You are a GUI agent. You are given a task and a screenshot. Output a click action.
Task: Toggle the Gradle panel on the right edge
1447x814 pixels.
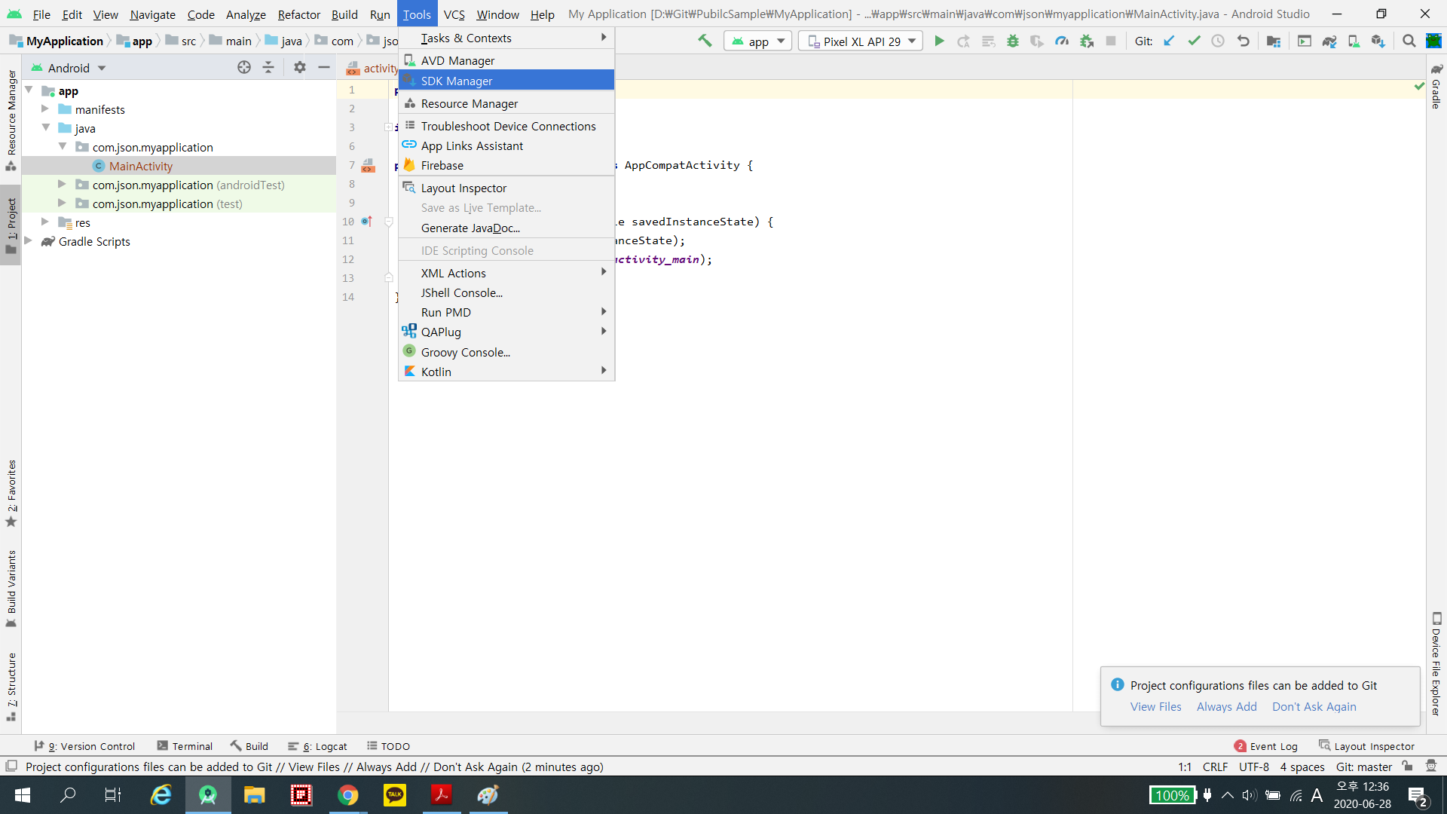1436,87
